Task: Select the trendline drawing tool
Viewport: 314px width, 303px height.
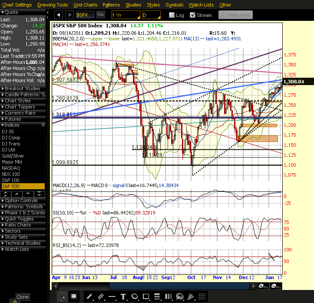Action: pos(89,296)
